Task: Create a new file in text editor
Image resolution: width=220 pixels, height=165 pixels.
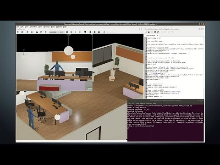Action: 146,32
